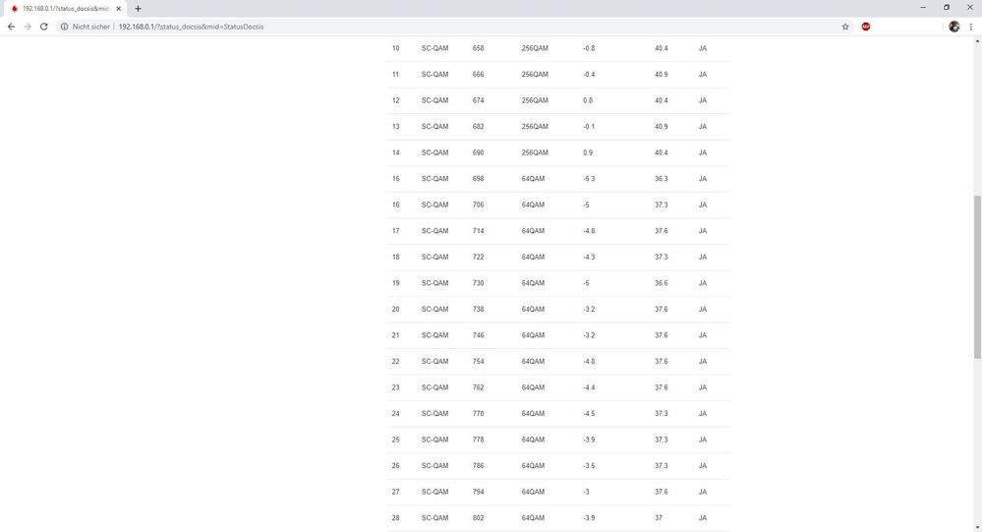Click frequency value 674
The image size is (982, 532).
tap(479, 100)
